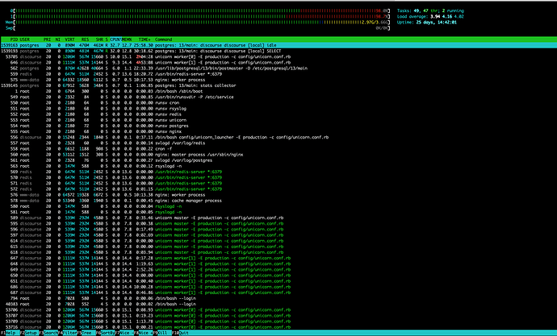Screen dimensions: 557x336
Task: Click F3 Search in the function bar
Action: [x=48, y=333]
